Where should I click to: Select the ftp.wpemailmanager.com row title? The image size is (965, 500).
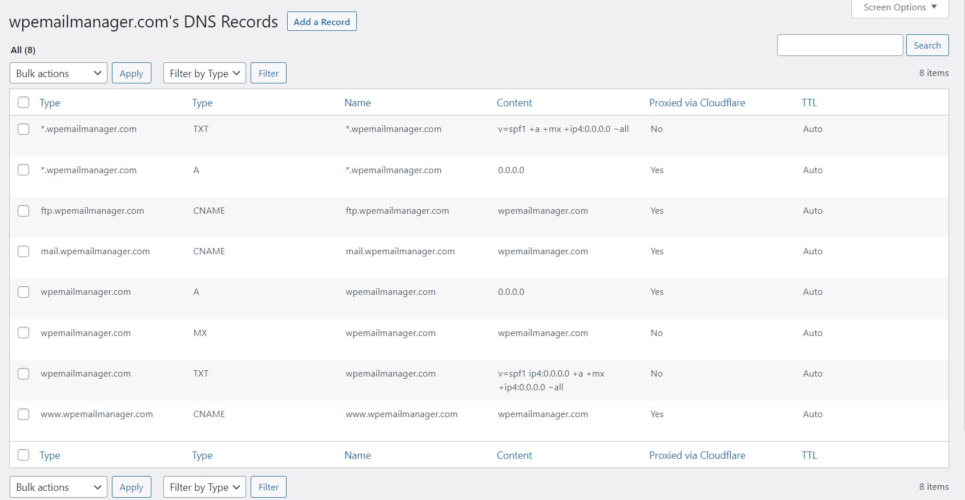coord(93,211)
